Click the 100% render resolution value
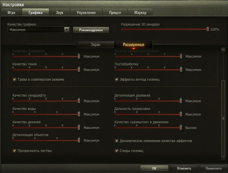This screenshot has width=228, height=173. (215, 30)
